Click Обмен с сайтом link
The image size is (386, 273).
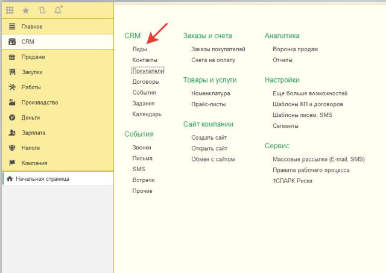click(213, 159)
